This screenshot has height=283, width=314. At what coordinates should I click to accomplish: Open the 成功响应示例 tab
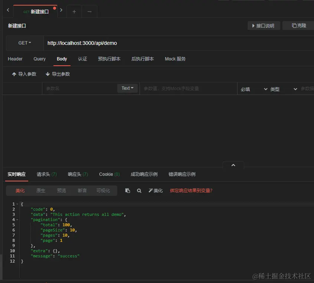[144, 174]
